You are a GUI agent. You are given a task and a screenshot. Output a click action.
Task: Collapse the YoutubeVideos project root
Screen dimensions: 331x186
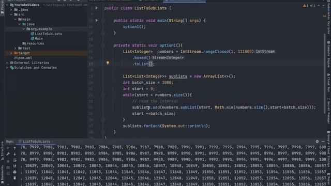coord(7,5)
